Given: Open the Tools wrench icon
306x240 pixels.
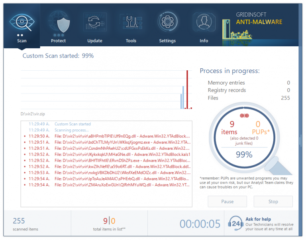Looking at the screenshot, I should click(x=131, y=24).
